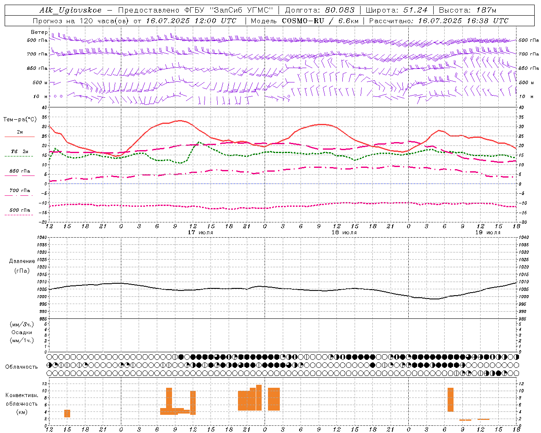Click the flat orange convective bar near 12h on 19 July
Image resolution: width=541 pixels, height=433 pixels.
point(484,419)
